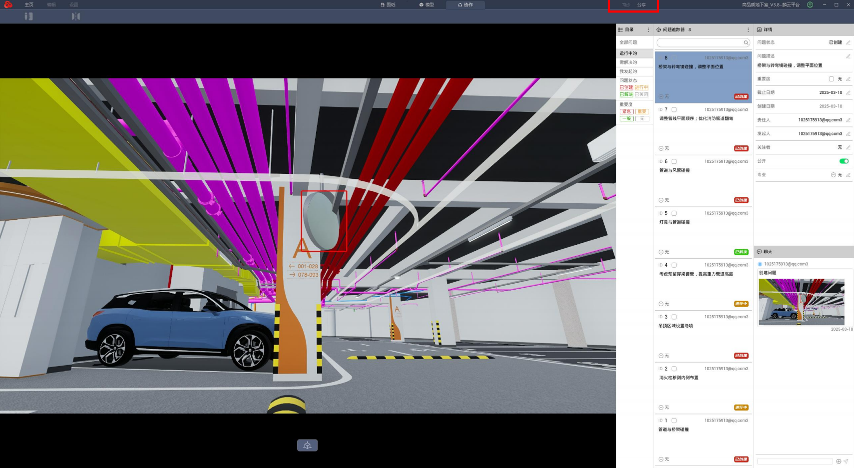
Task: Check the checkbox for issue ID 7
Action: point(674,109)
